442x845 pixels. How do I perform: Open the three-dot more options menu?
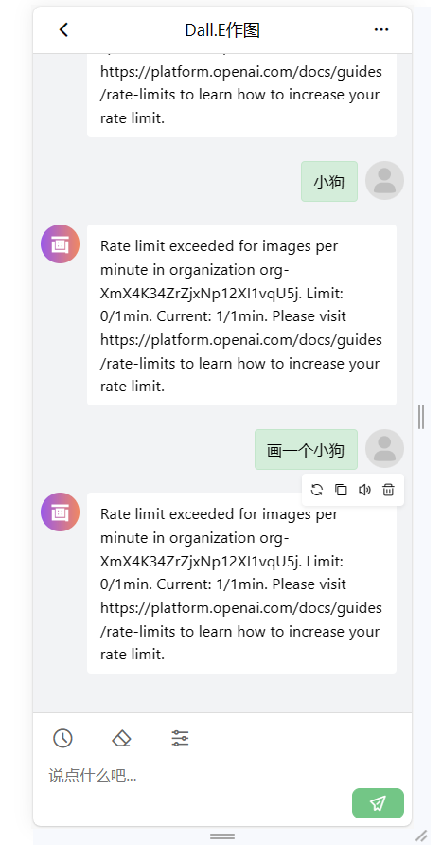coord(381,29)
